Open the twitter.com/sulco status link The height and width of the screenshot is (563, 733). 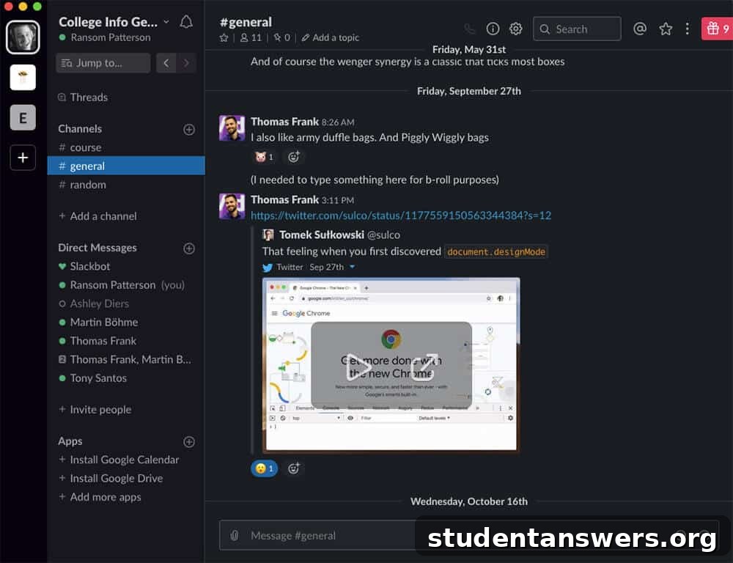pos(401,216)
